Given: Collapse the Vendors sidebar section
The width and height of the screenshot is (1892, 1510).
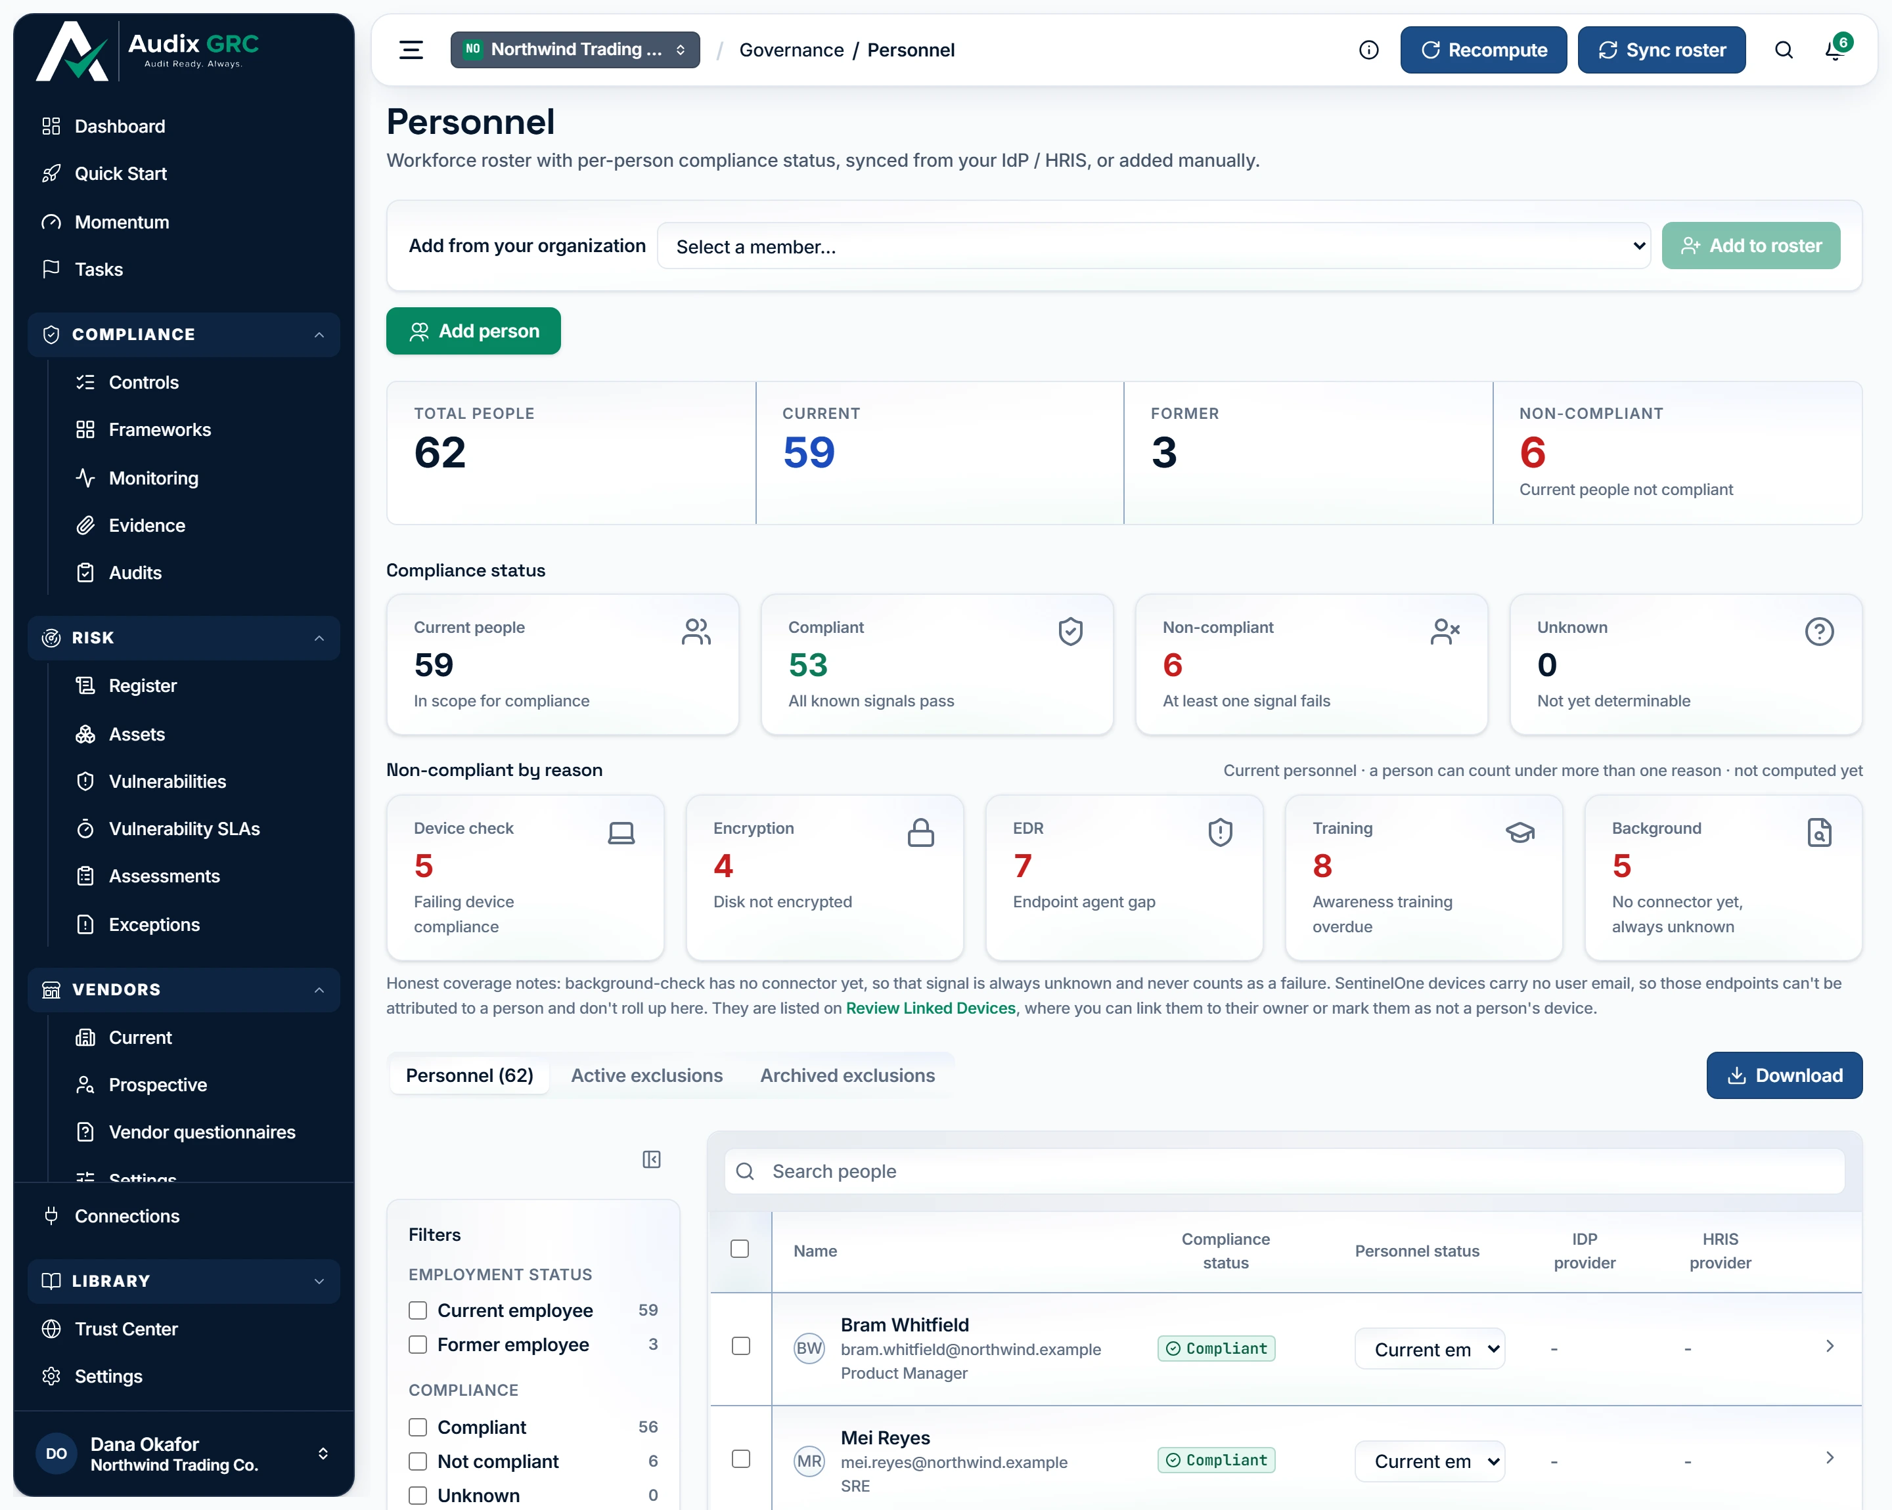Looking at the screenshot, I should click(x=185, y=990).
